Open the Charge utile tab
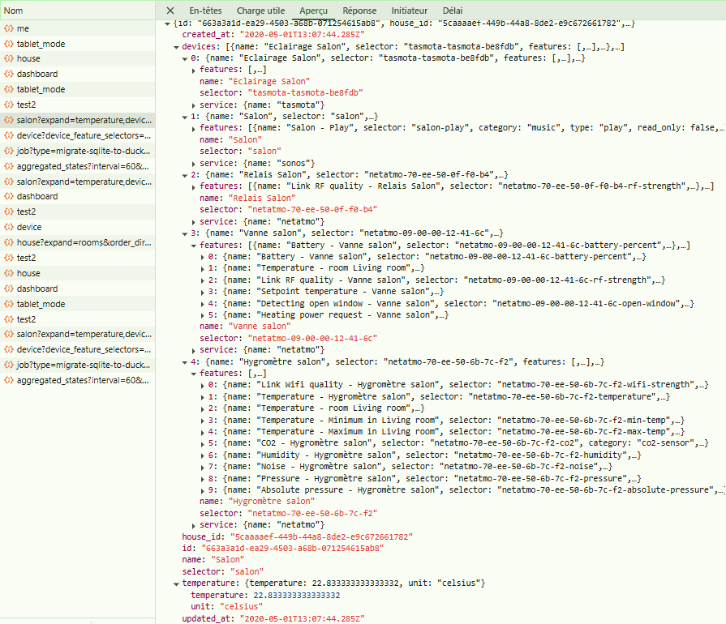Viewport: 726px width, 624px height. 260,11
